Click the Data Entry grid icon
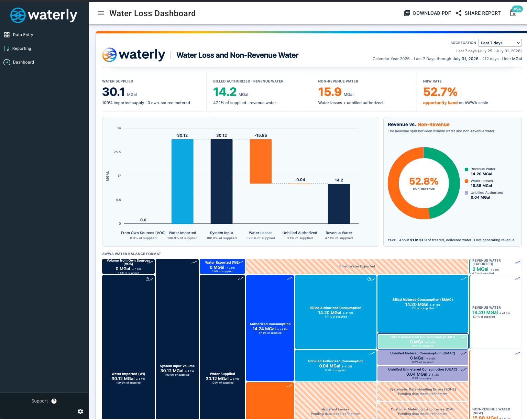 7,35
